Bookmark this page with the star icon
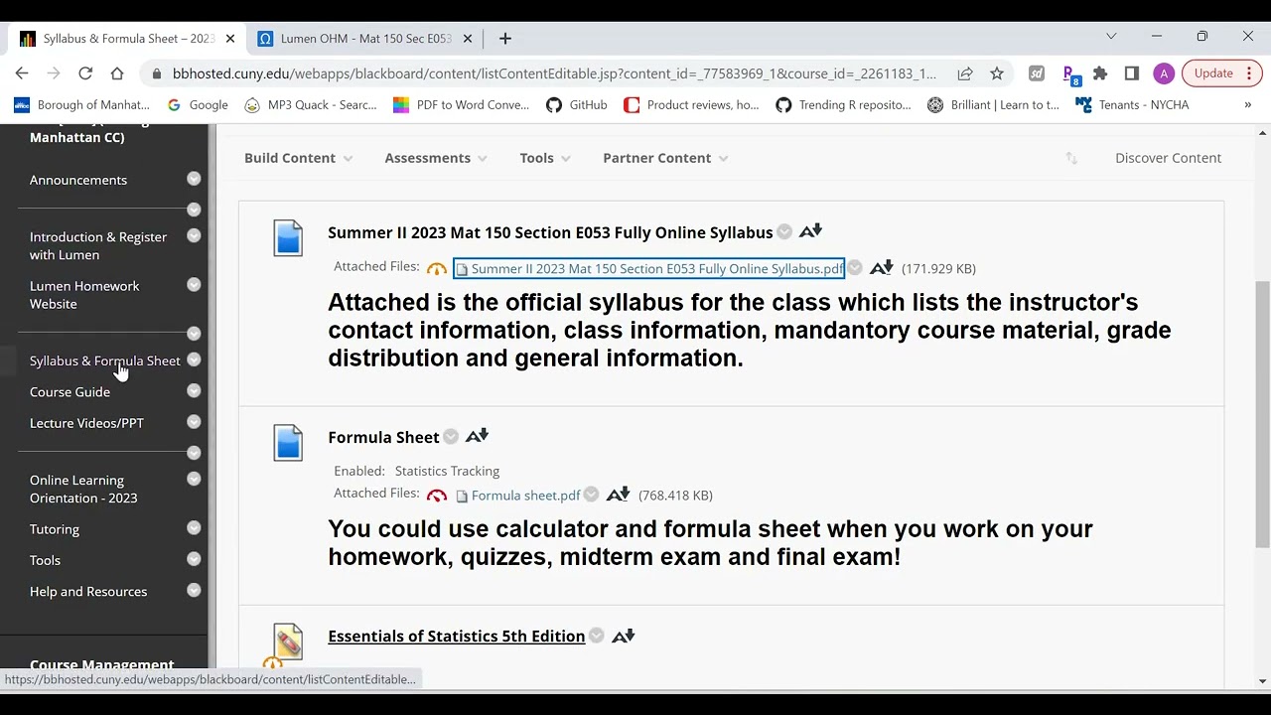 coord(997,73)
